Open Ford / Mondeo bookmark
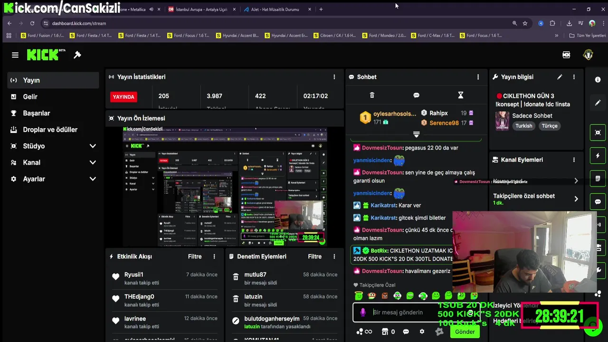This screenshot has width=608, height=342. [384, 36]
